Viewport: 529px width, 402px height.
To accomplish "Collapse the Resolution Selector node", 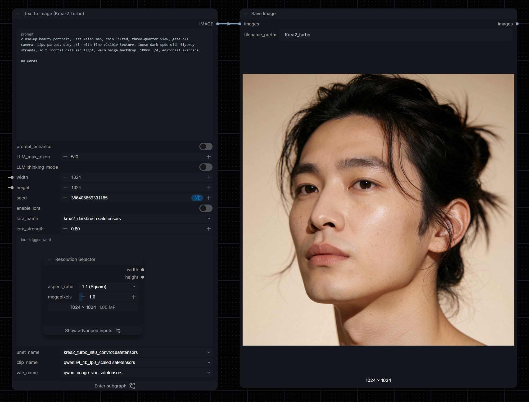I will tap(49, 259).
